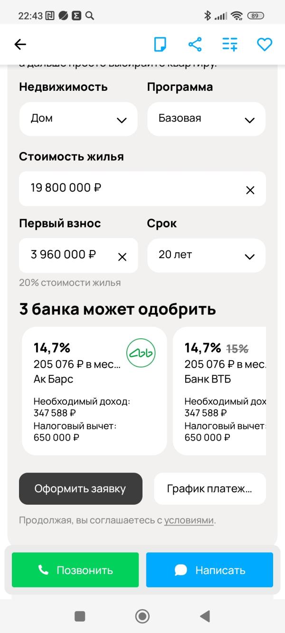Clear the Стоимость жилья field

click(x=250, y=190)
